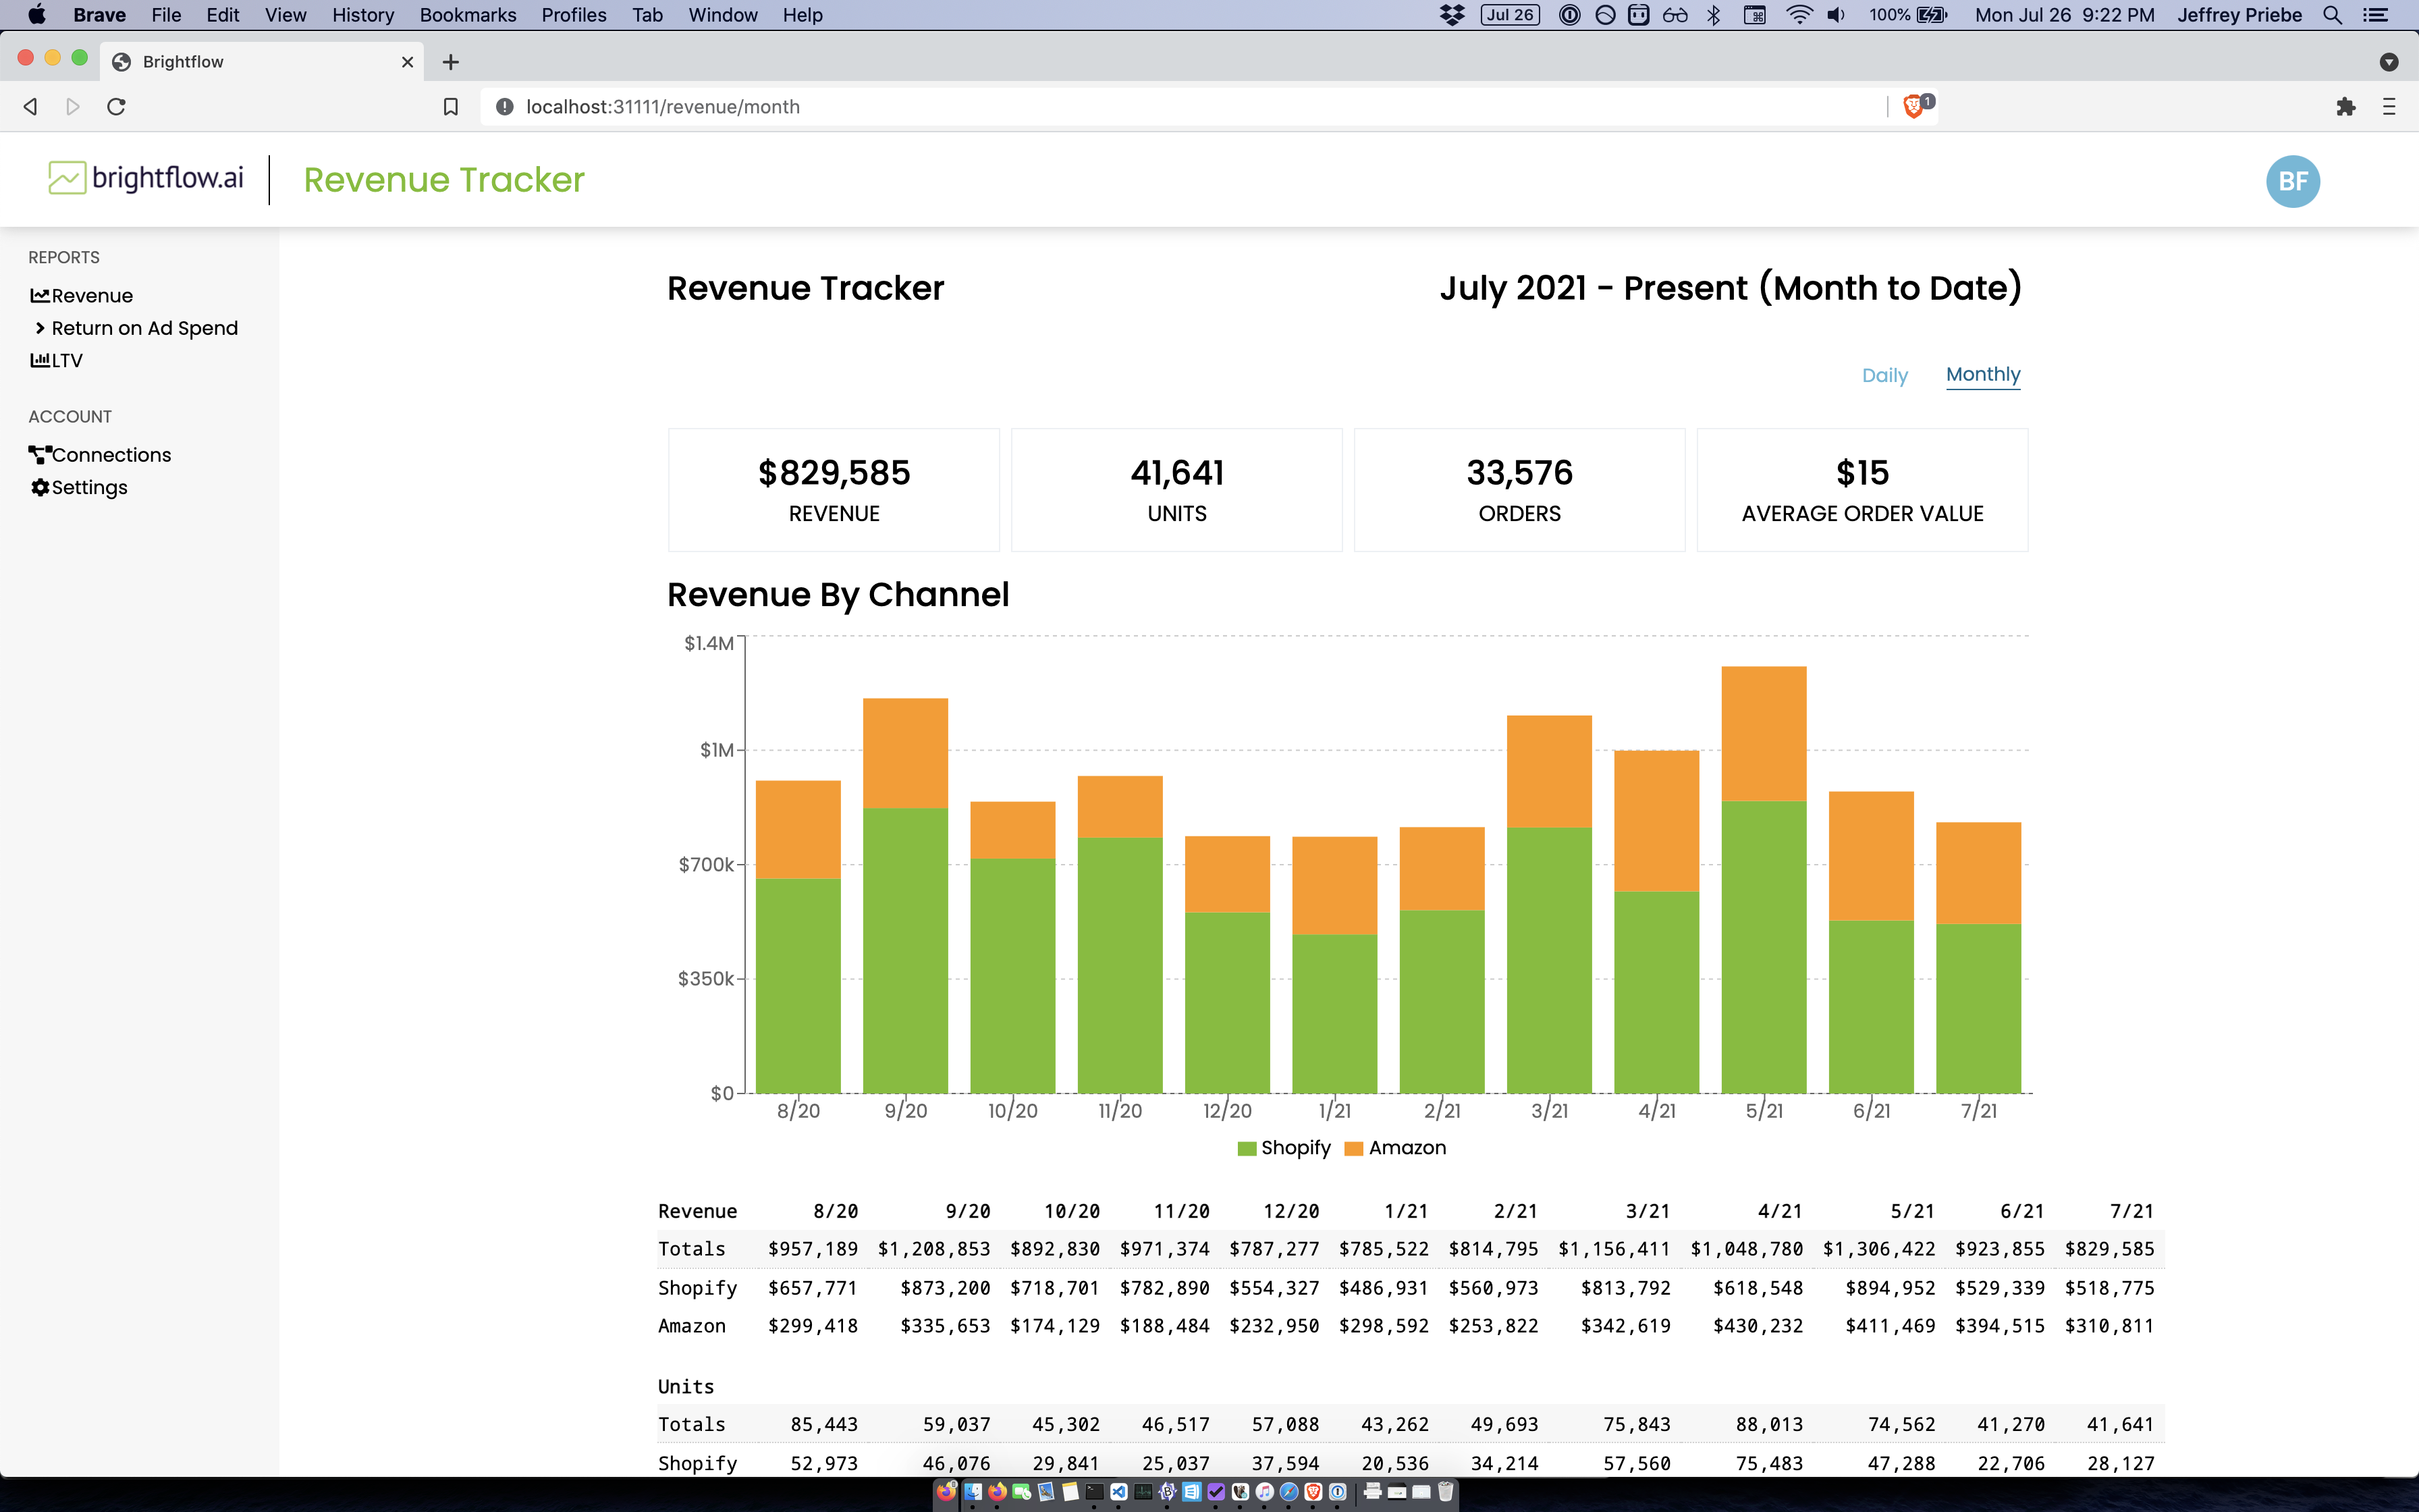Open the BF user avatar
Image resolution: width=2419 pixels, height=1512 pixels.
(2292, 181)
